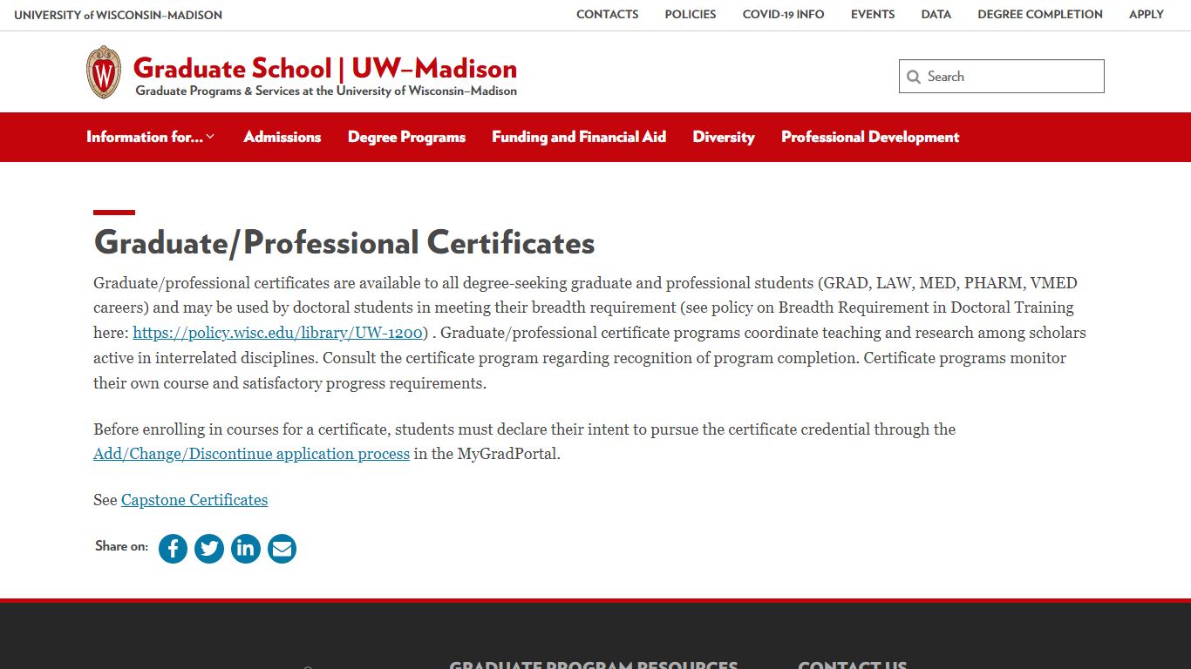Click the UW crest logo
This screenshot has height=669, width=1191.
coord(104,72)
